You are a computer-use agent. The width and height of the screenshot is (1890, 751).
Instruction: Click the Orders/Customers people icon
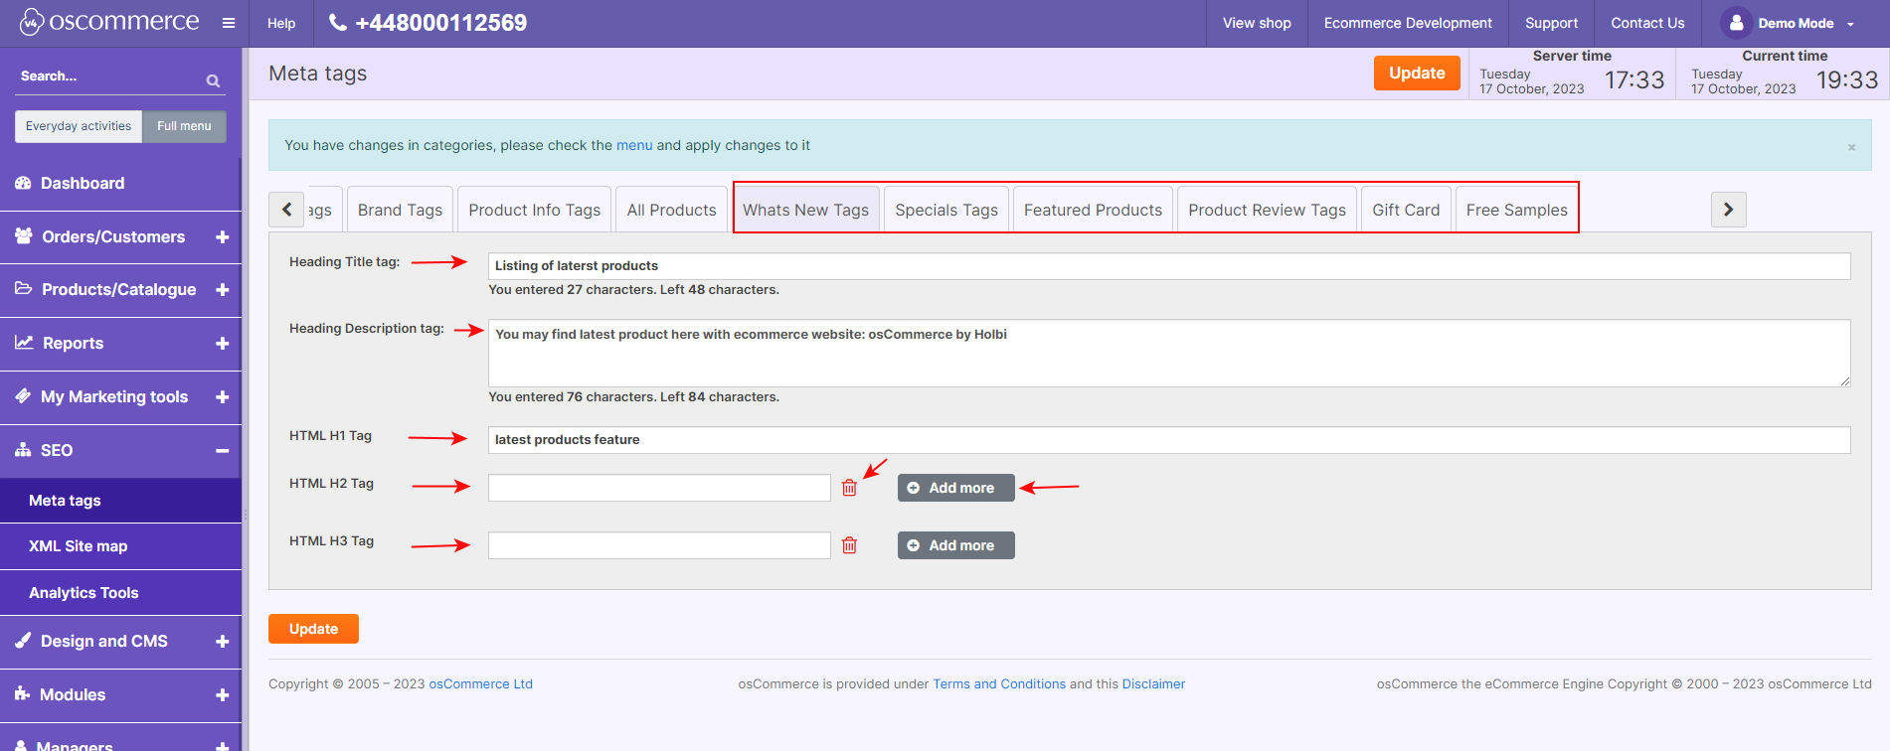click(x=24, y=236)
